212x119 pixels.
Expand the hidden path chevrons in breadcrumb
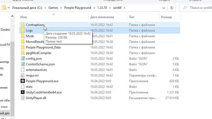coord(9,8)
